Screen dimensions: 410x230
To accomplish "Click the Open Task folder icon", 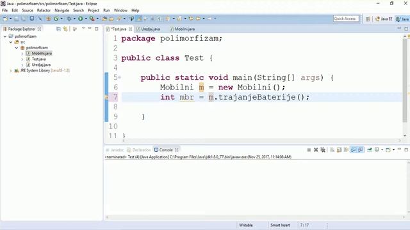I will point(111,19).
